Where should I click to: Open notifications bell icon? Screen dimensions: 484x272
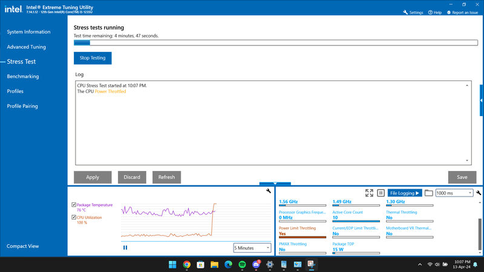pos(476,265)
